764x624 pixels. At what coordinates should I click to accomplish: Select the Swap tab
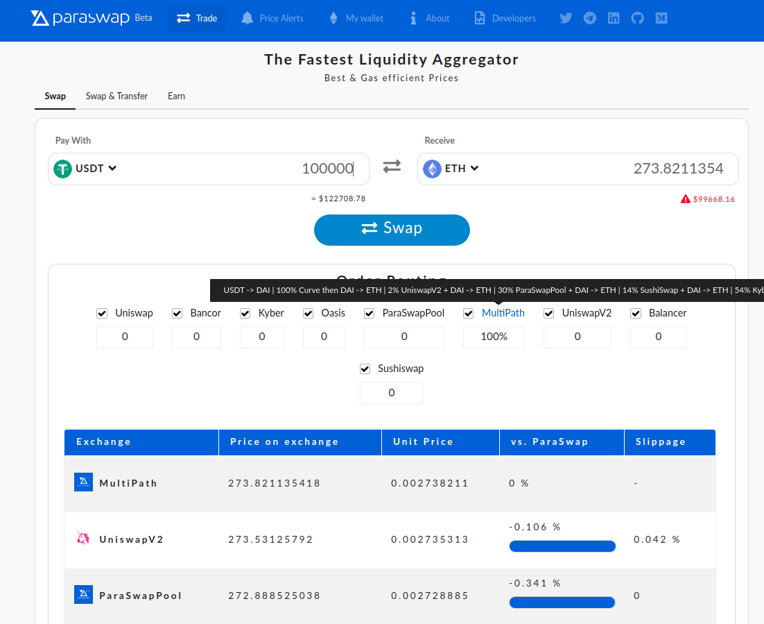click(55, 96)
